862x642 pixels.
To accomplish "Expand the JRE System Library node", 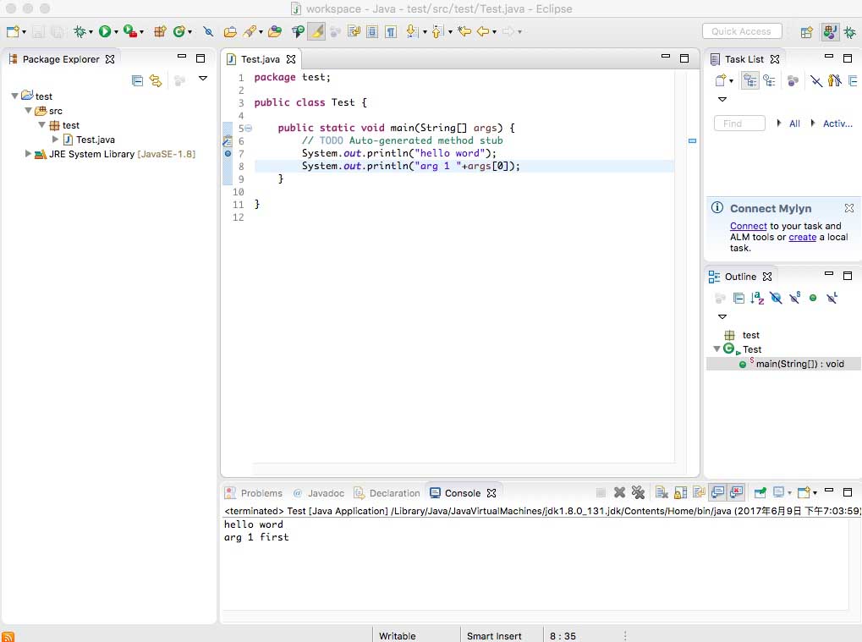I will pyautogui.click(x=28, y=154).
